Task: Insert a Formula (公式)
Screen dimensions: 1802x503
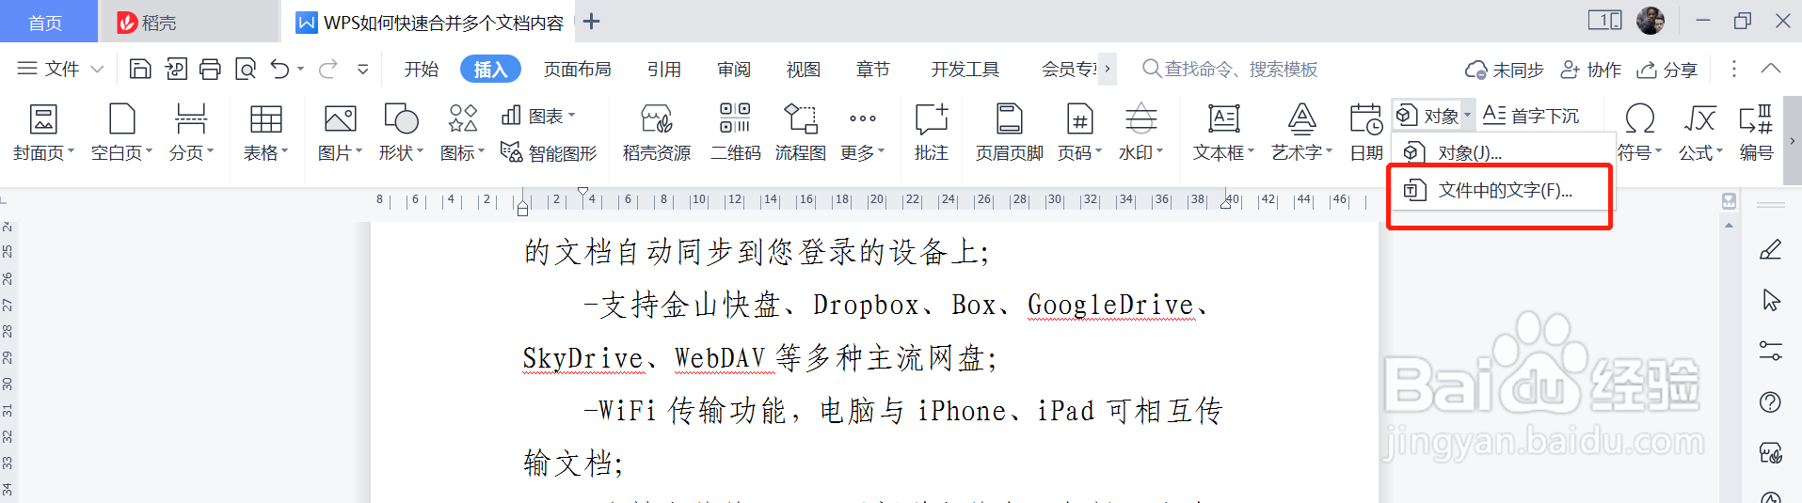Action: pyautogui.click(x=1700, y=133)
